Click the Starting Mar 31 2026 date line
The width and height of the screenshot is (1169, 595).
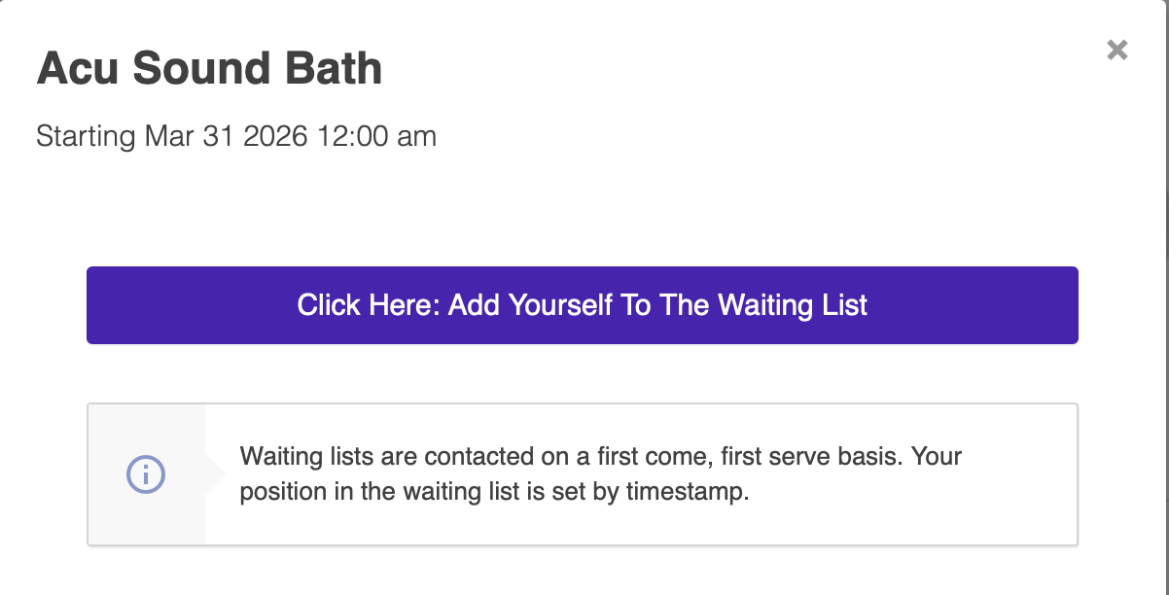pos(236,136)
